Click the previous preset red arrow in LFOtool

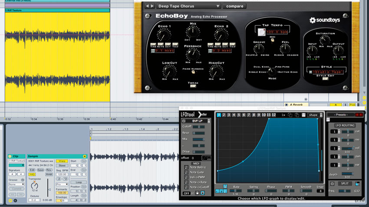coord(357,115)
